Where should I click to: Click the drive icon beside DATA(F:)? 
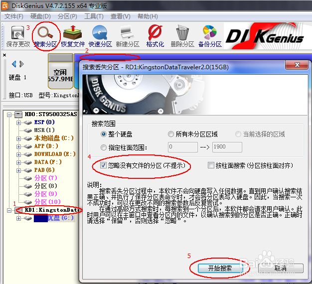pyautogui.click(x=27, y=162)
